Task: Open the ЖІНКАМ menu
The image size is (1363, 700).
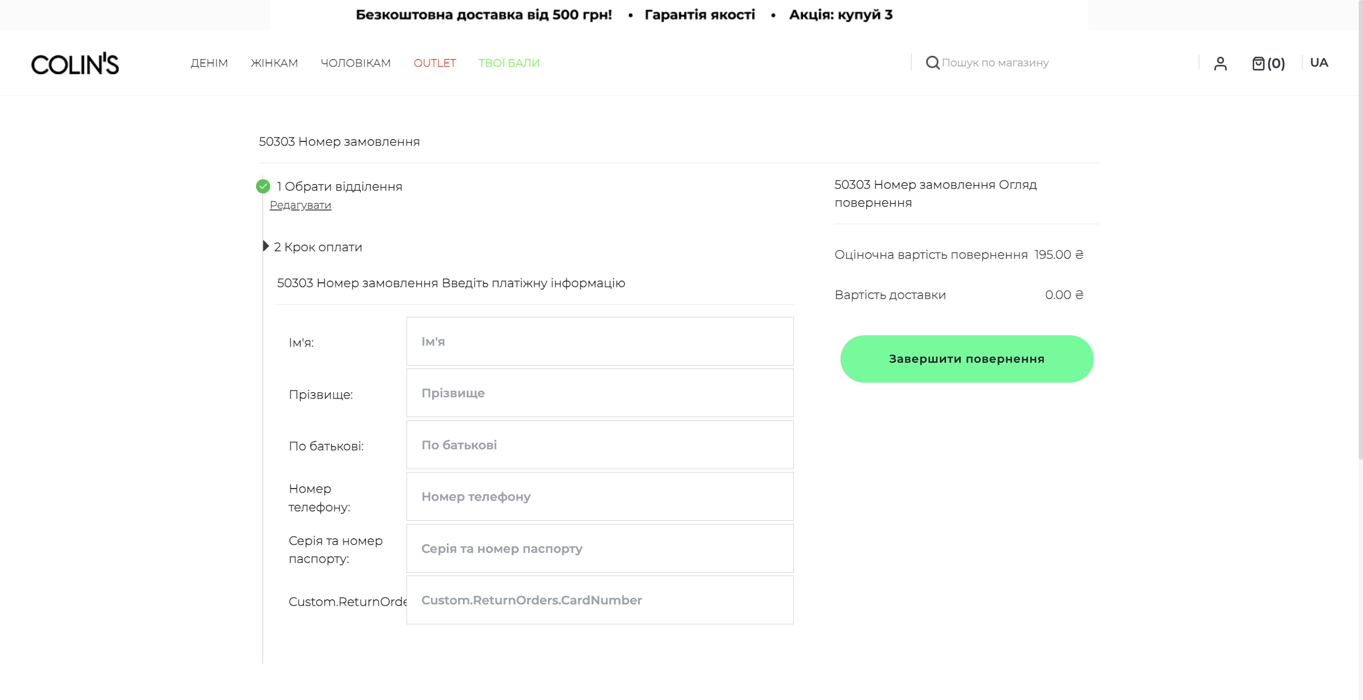Action: (x=274, y=63)
